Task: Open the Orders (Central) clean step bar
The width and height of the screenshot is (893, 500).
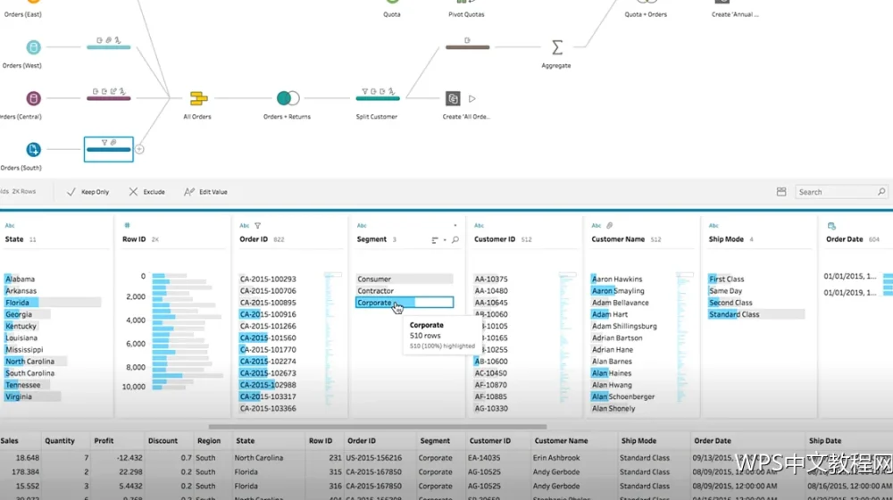Action: 108,98
